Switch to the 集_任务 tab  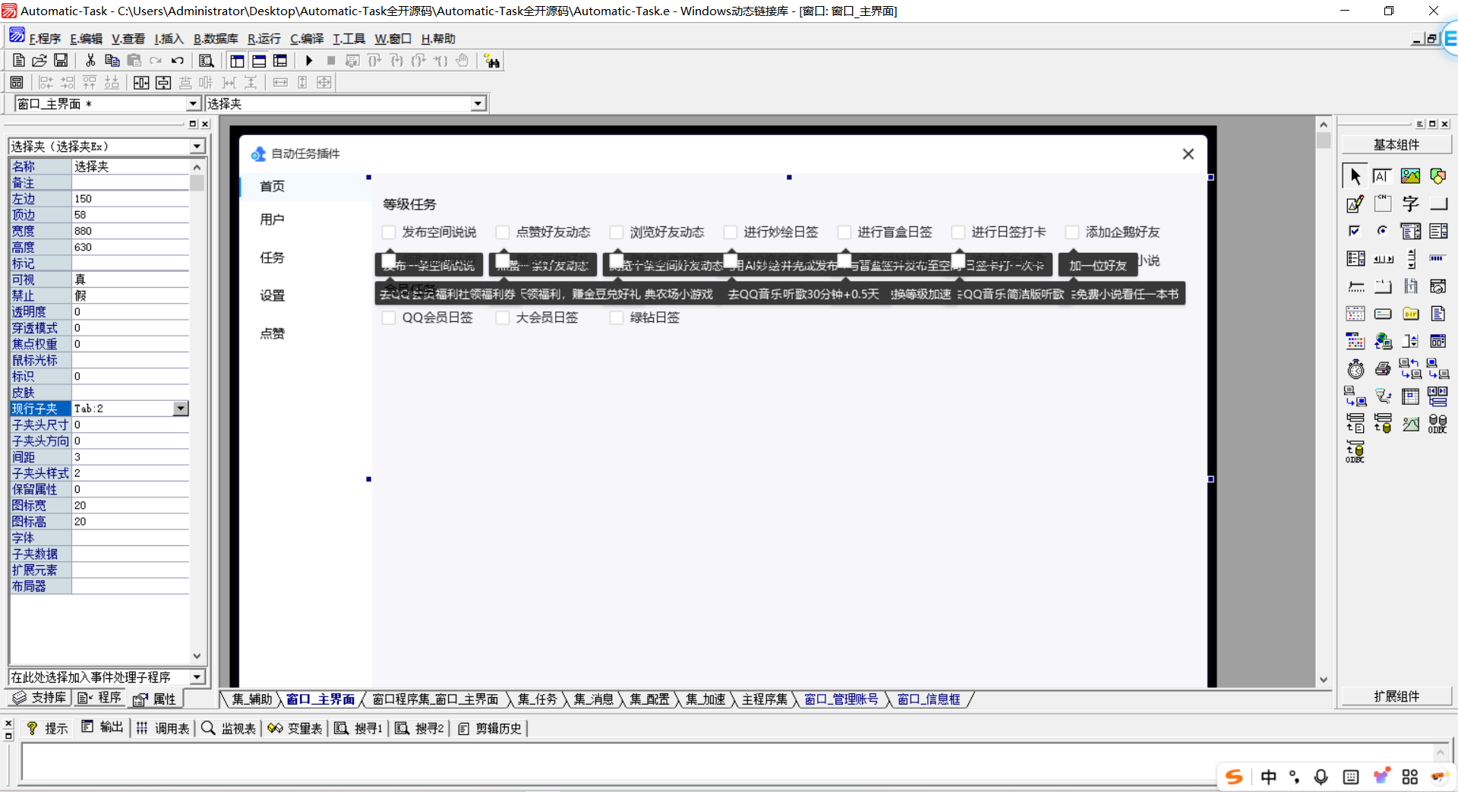coord(537,699)
